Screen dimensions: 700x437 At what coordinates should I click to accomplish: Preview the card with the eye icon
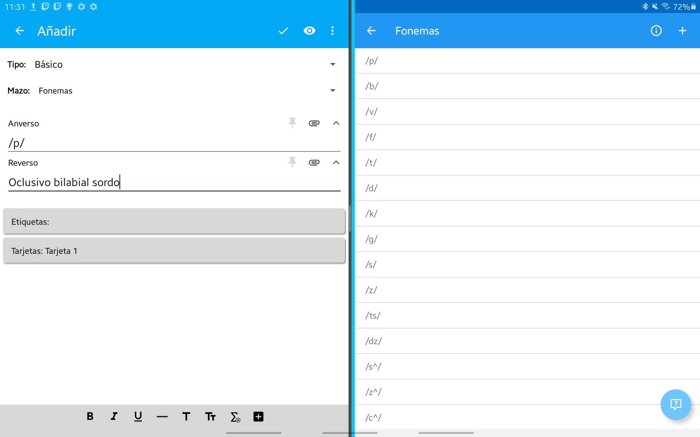point(309,31)
